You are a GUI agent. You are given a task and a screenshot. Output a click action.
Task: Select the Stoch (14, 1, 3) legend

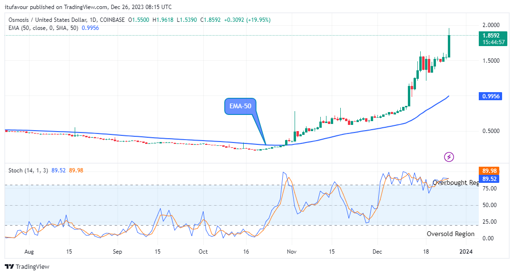click(28, 171)
